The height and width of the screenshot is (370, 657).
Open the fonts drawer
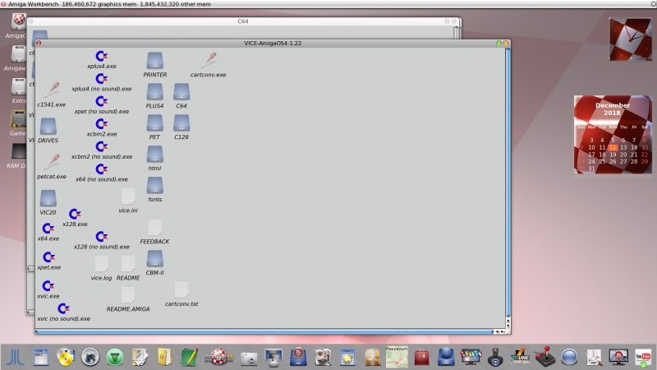coord(154,186)
